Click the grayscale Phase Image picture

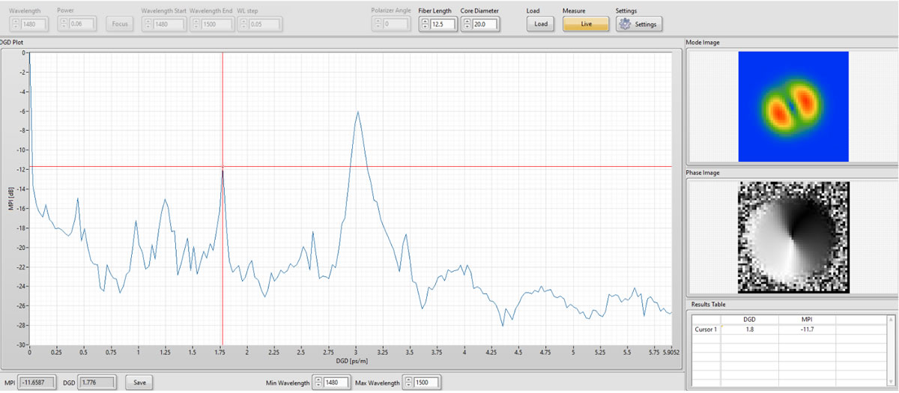[x=793, y=237]
